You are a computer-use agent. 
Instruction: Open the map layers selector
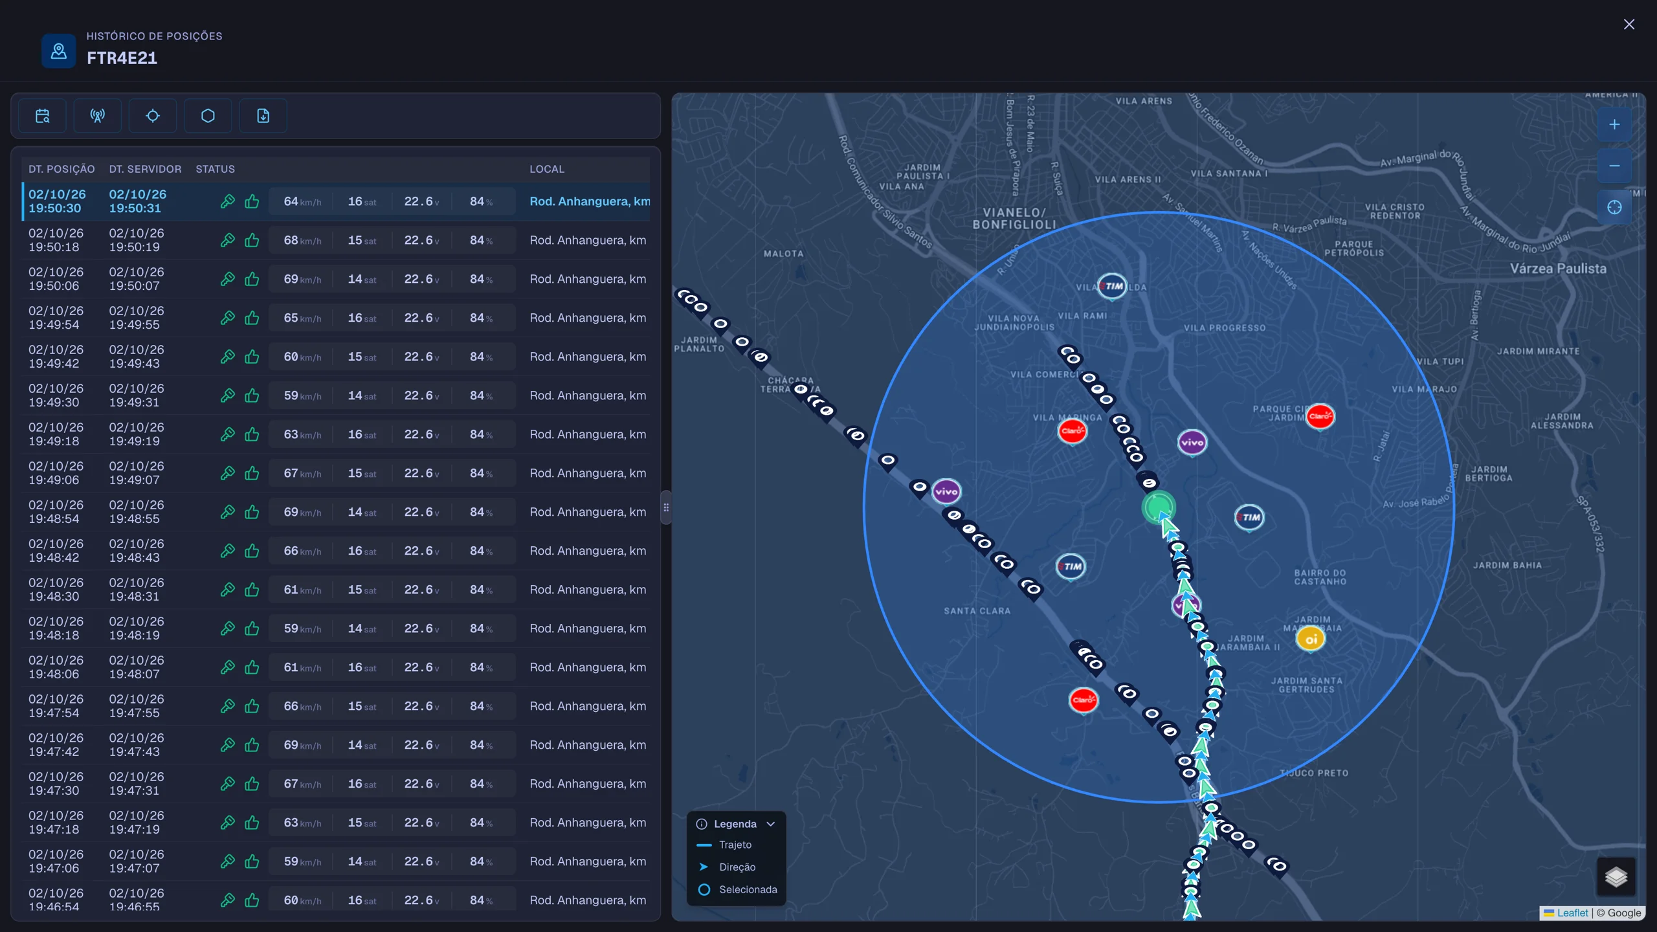point(1616,877)
